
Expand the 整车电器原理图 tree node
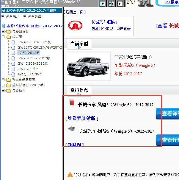pos(3,80)
